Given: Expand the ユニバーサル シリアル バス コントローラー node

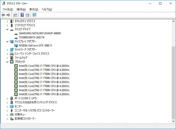Looking at the screenshot, I should (7, 111).
